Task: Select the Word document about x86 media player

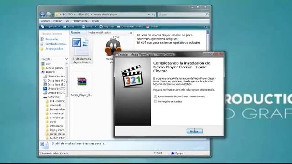Action: pos(82,51)
